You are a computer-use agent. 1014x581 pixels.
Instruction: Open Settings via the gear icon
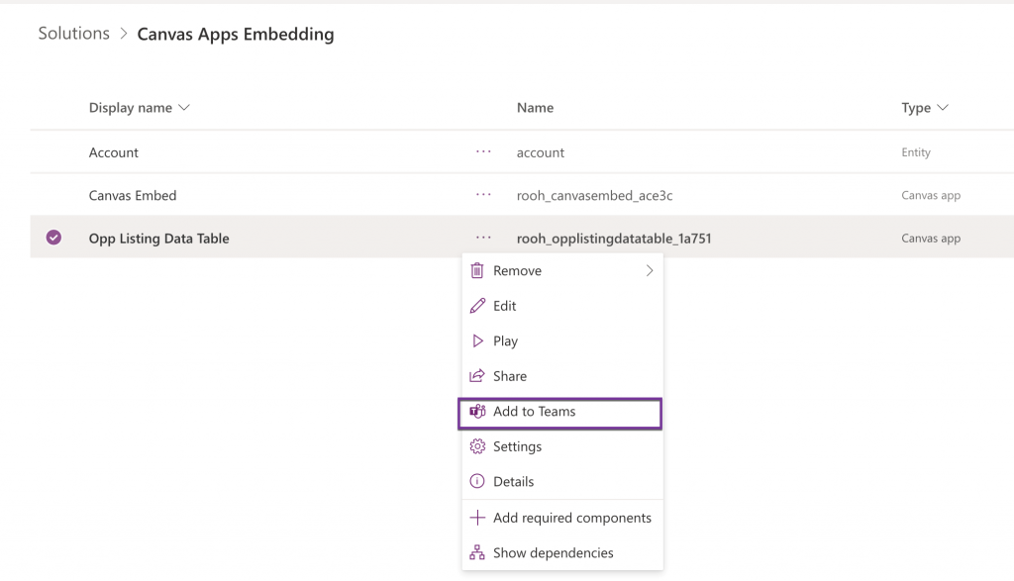[x=479, y=446]
